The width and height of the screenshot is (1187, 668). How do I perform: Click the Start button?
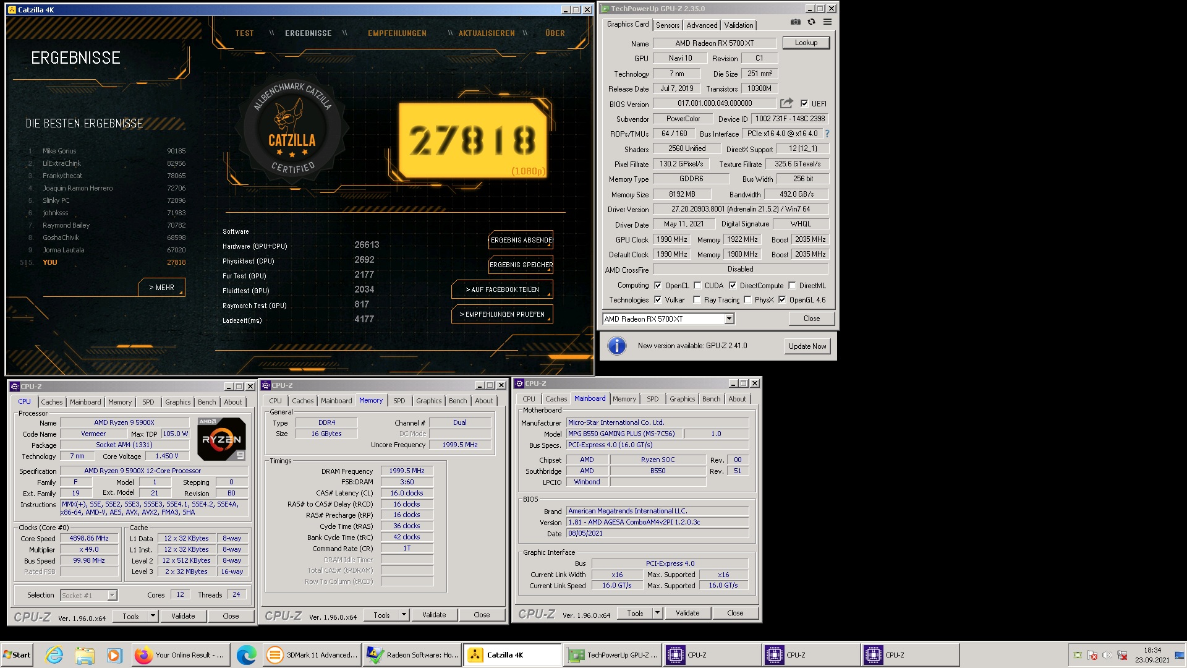(17, 655)
